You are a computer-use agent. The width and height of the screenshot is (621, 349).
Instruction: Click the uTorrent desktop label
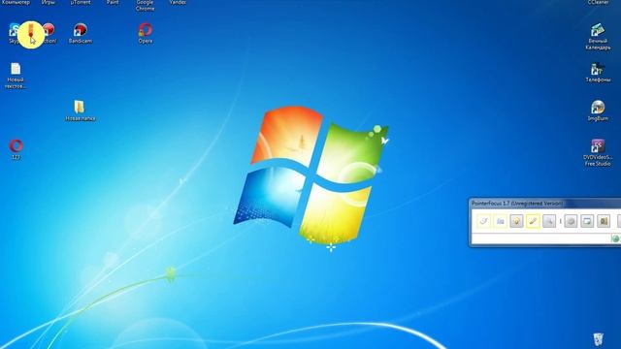81,2
